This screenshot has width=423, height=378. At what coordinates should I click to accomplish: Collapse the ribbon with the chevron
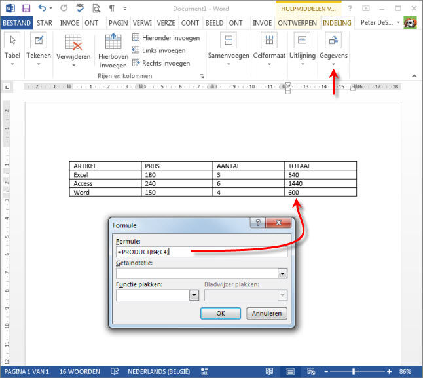click(x=414, y=76)
